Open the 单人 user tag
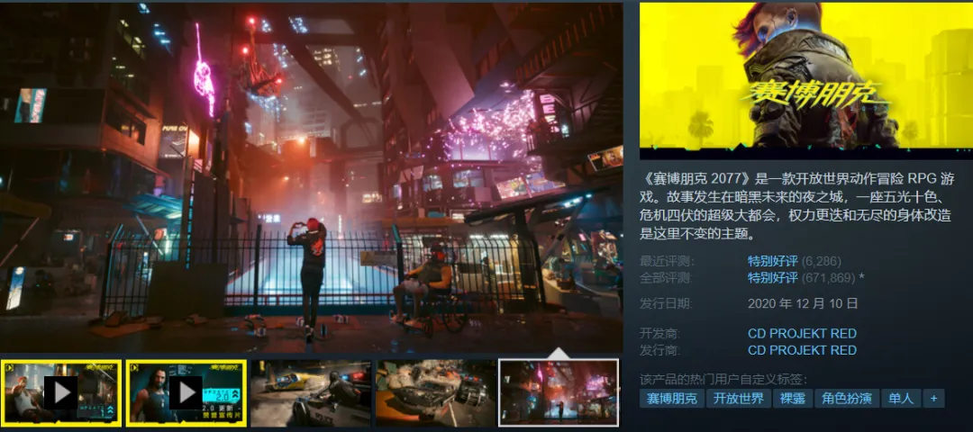Image resolution: width=973 pixels, height=432 pixels. click(901, 399)
